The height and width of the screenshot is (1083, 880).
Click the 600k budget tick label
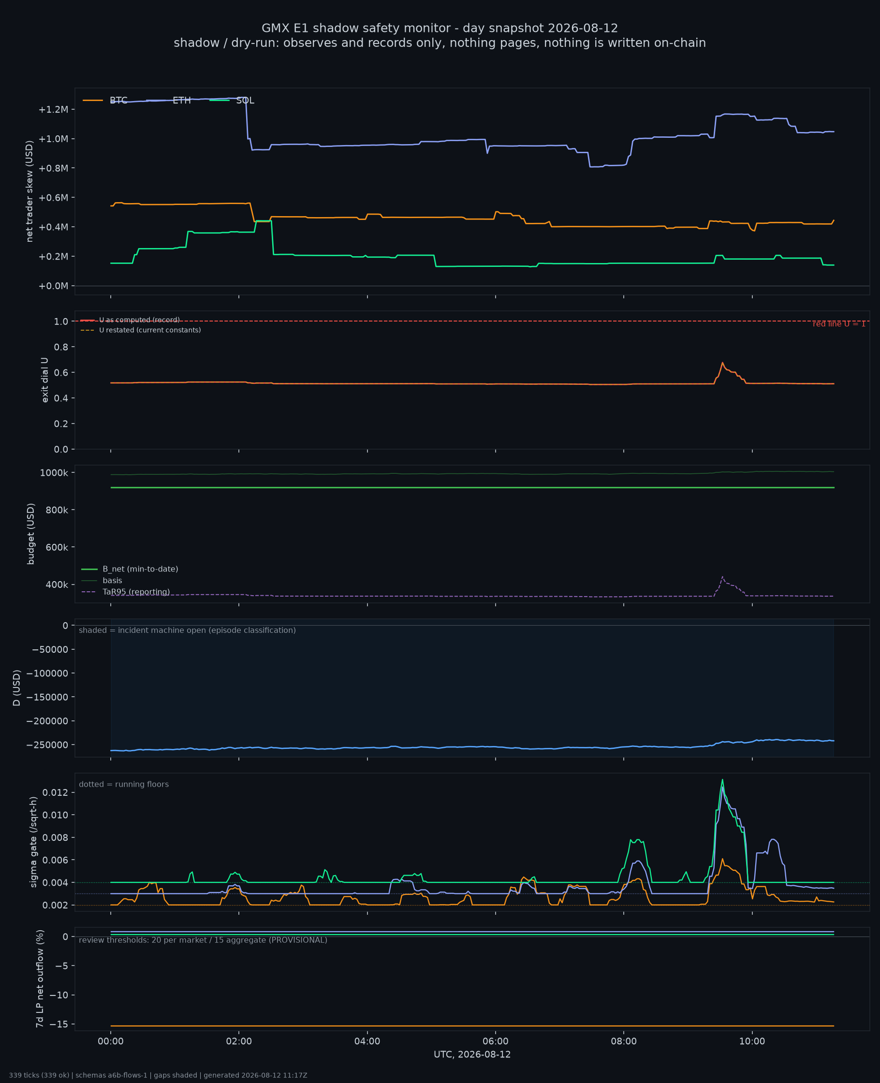(x=57, y=547)
